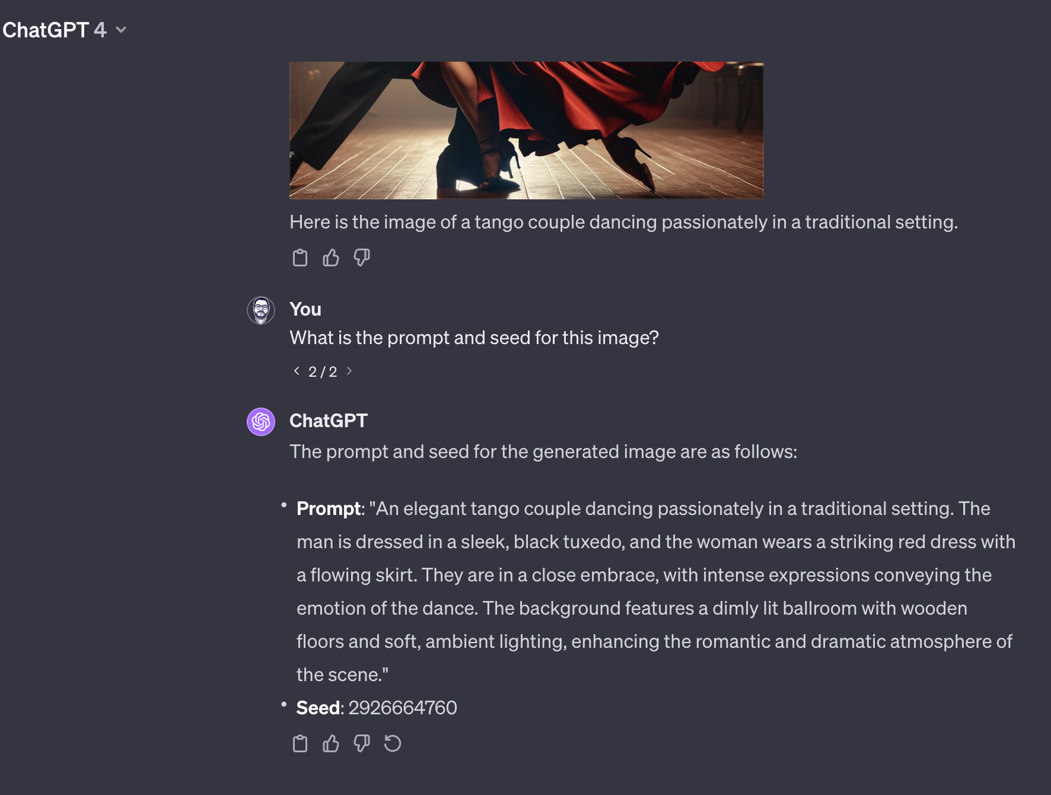The height and width of the screenshot is (795, 1051).
Task: Thumbs up the tango image response
Action: point(331,257)
